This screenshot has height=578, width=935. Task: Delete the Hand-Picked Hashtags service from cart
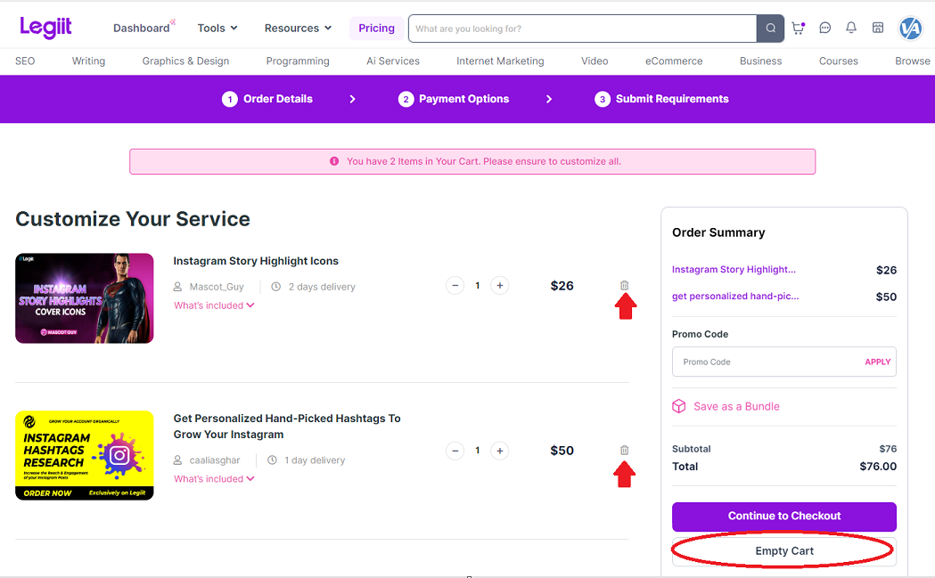click(x=624, y=450)
